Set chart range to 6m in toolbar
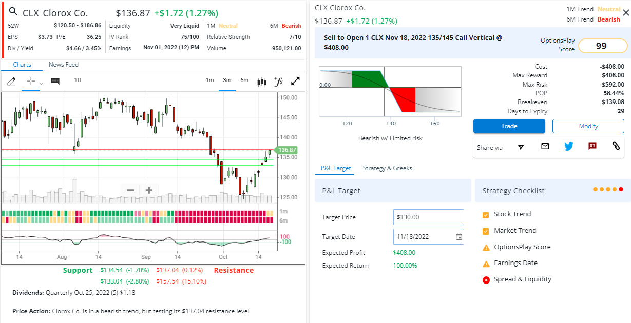The width and height of the screenshot is (631, 323). 244,80
